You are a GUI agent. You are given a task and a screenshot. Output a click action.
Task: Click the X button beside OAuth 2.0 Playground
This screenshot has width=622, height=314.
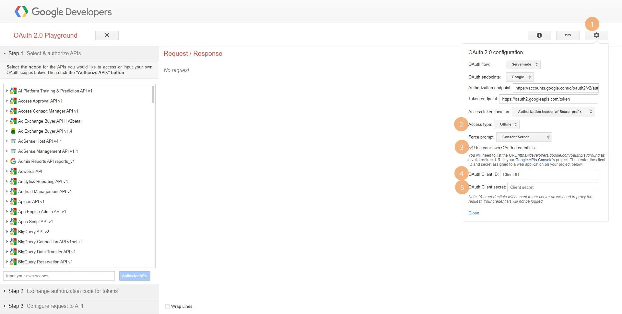pyautogui.click(x=107, y=35)
